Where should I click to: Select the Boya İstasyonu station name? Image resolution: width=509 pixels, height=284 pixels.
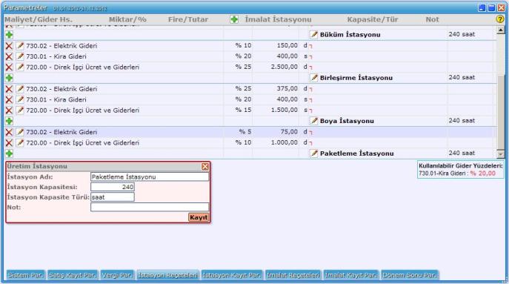click(347, 121)
